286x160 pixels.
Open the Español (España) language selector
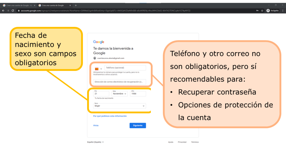coord(96,142)
